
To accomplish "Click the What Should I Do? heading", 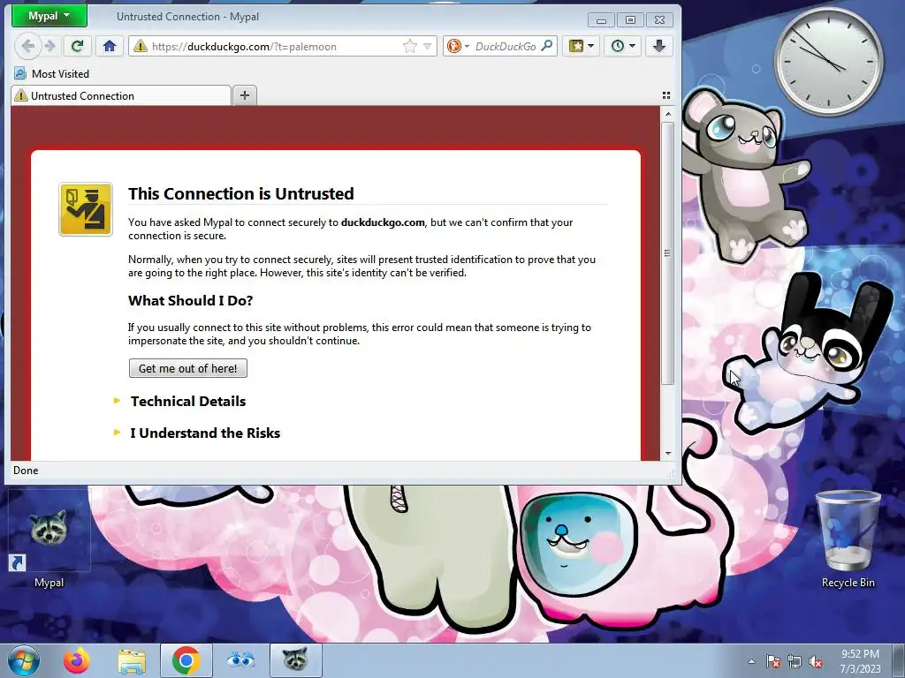I will click(191, 300).
